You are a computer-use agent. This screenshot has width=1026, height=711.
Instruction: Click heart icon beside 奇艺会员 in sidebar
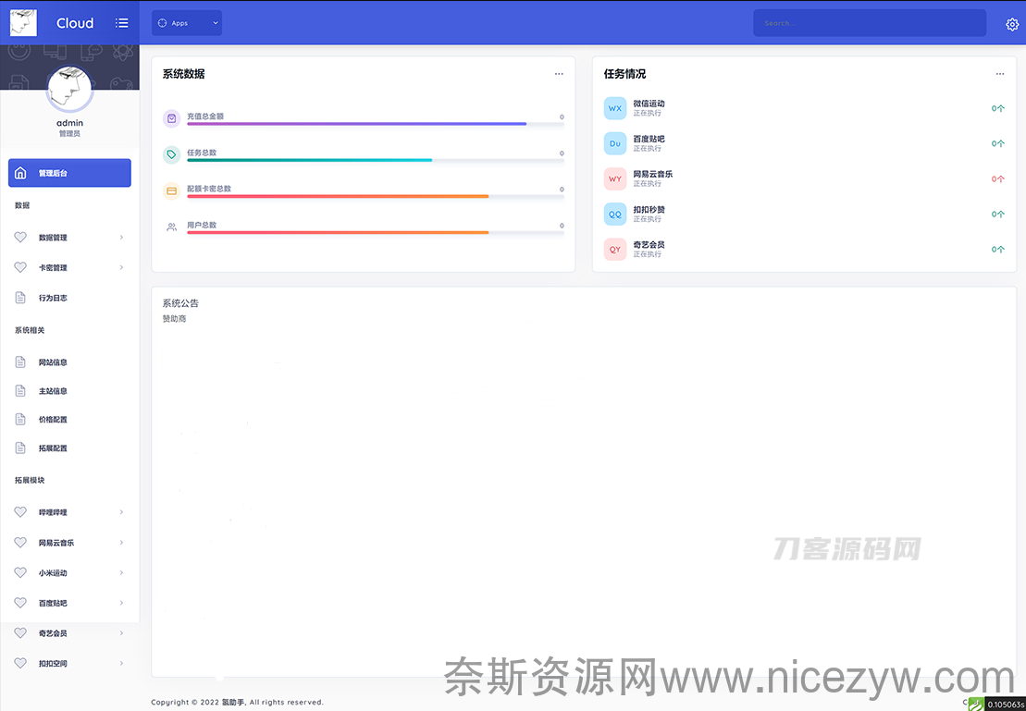pos(20,632)
